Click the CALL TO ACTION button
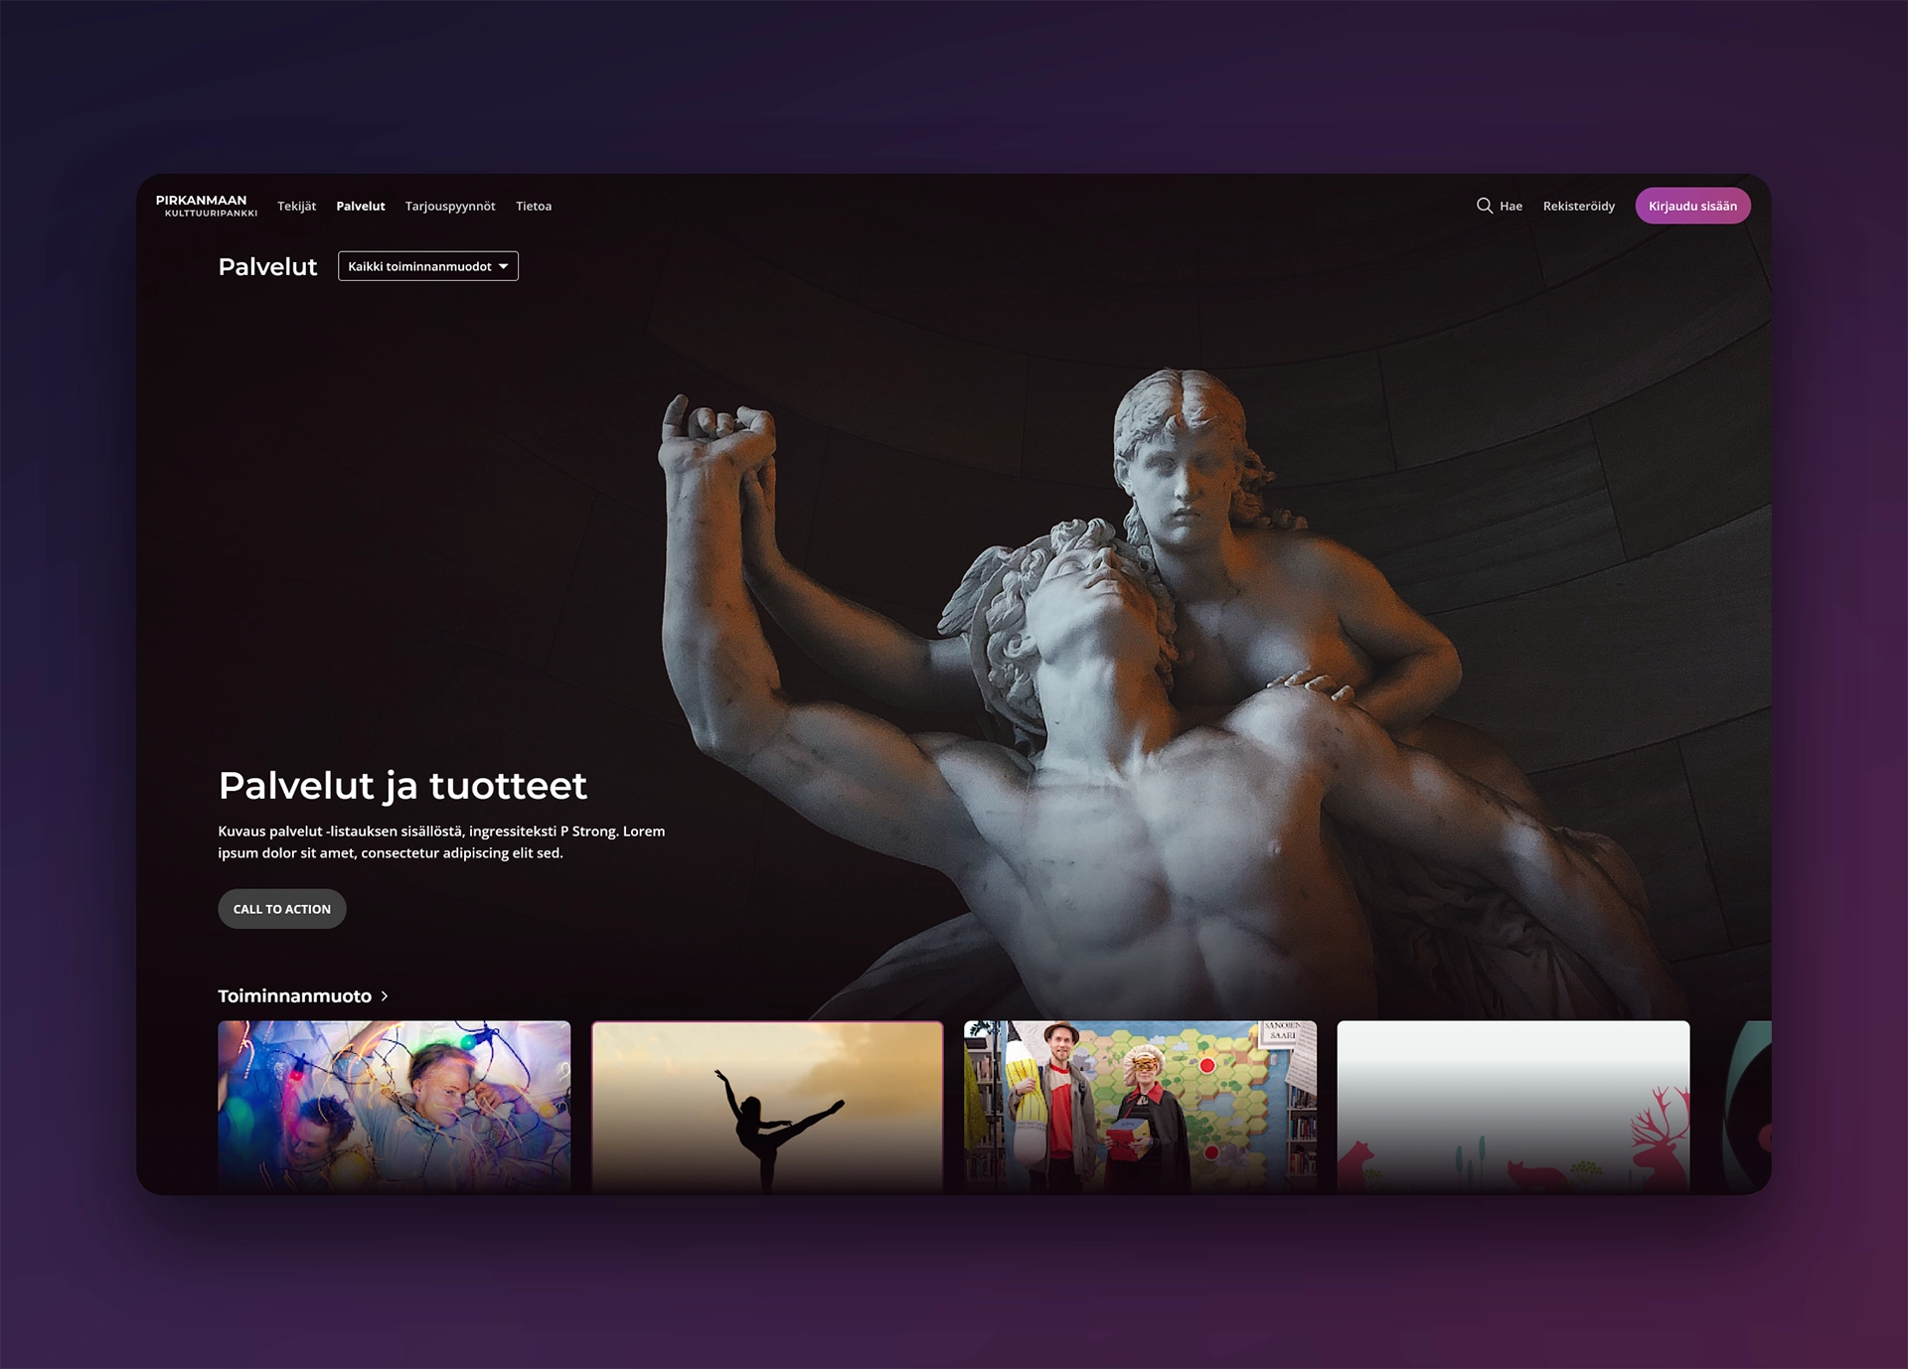 281,908
